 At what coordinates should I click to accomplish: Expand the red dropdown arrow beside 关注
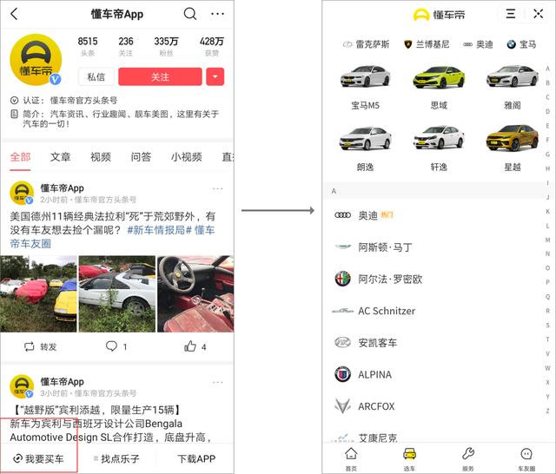click(215, 76)
